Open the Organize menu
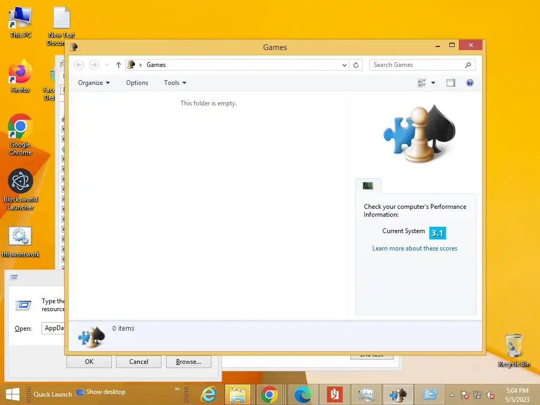The height and width of the screenshot is (405, 540). (94, 83)
